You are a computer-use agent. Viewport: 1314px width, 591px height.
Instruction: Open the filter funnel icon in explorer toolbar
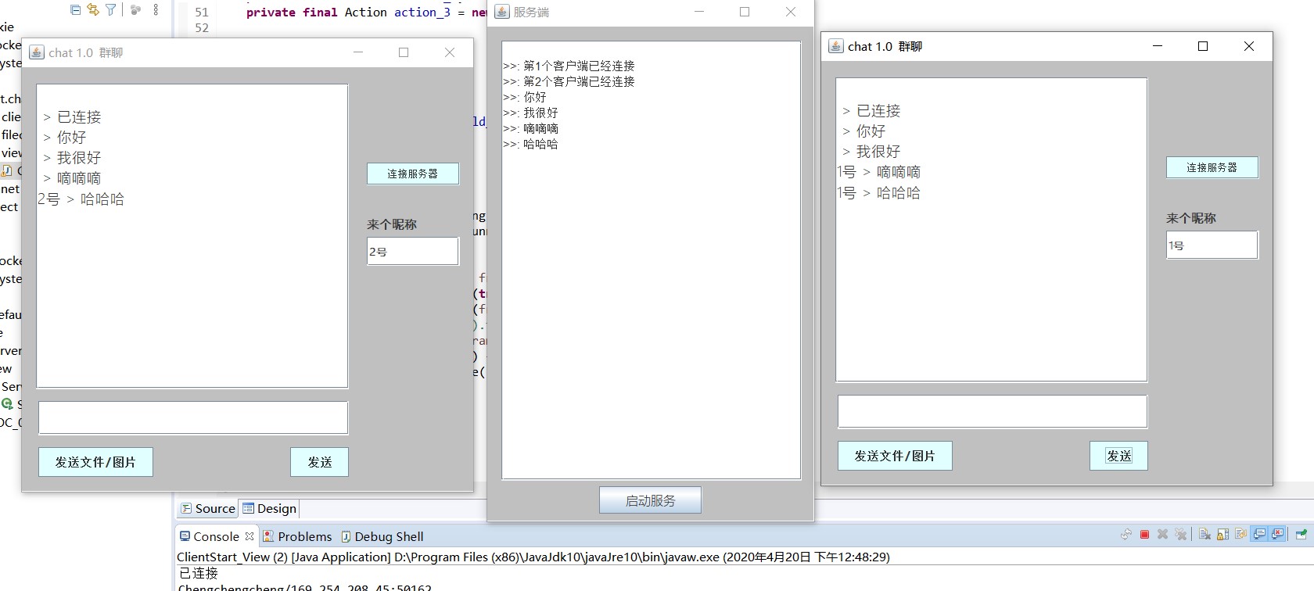(x=111, y=9)
